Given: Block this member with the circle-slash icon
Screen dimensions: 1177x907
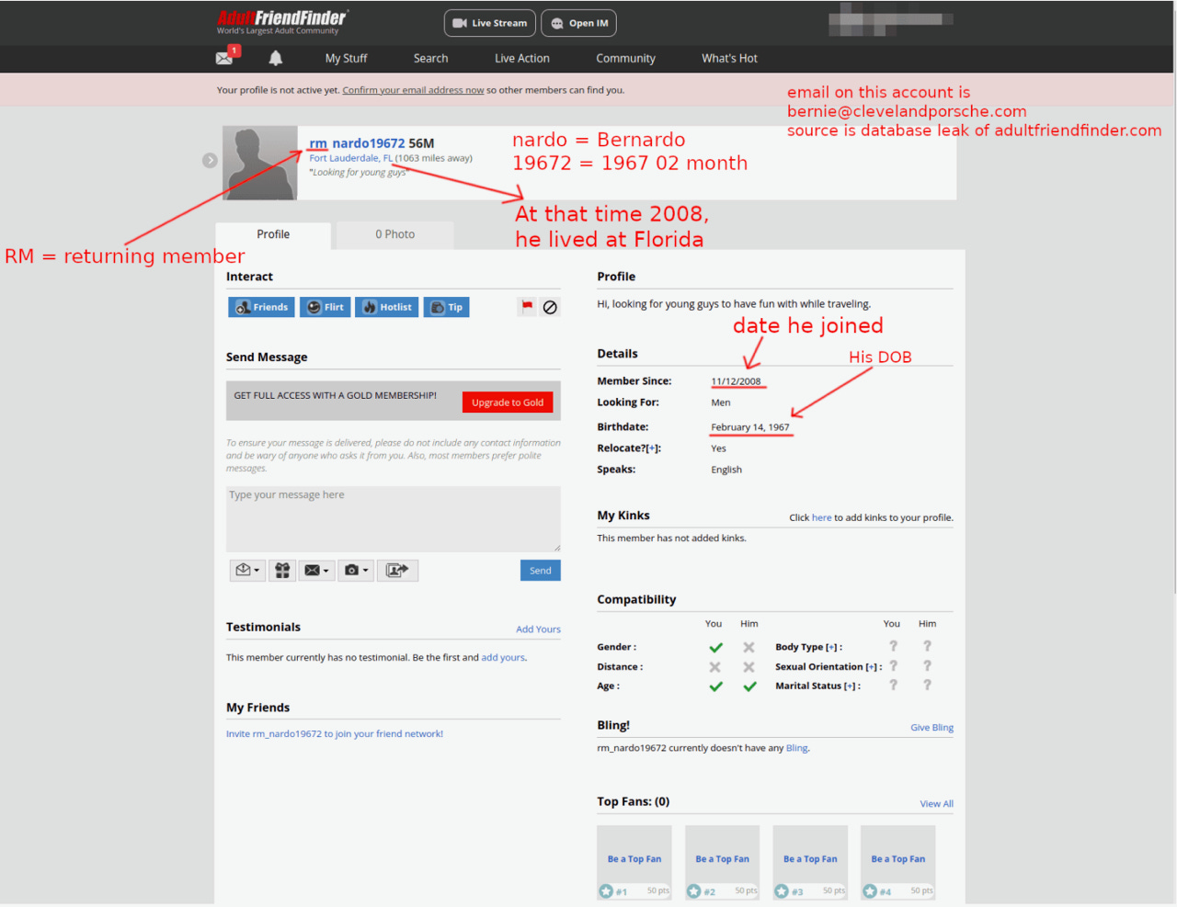Looking at the screenshot, I should click(550, 307).
